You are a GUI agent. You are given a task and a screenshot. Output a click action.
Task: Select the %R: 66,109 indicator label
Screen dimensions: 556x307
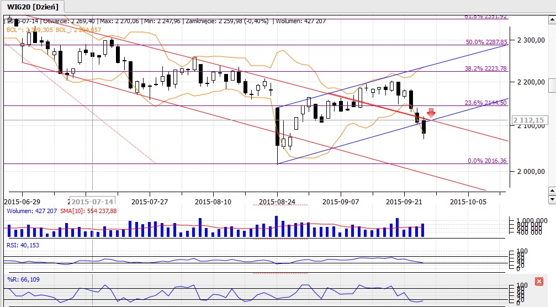point(23,280)
